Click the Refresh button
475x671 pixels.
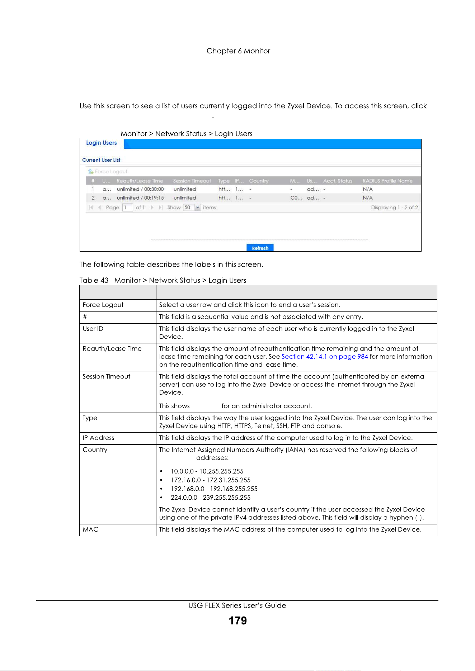tap(260, 248)
